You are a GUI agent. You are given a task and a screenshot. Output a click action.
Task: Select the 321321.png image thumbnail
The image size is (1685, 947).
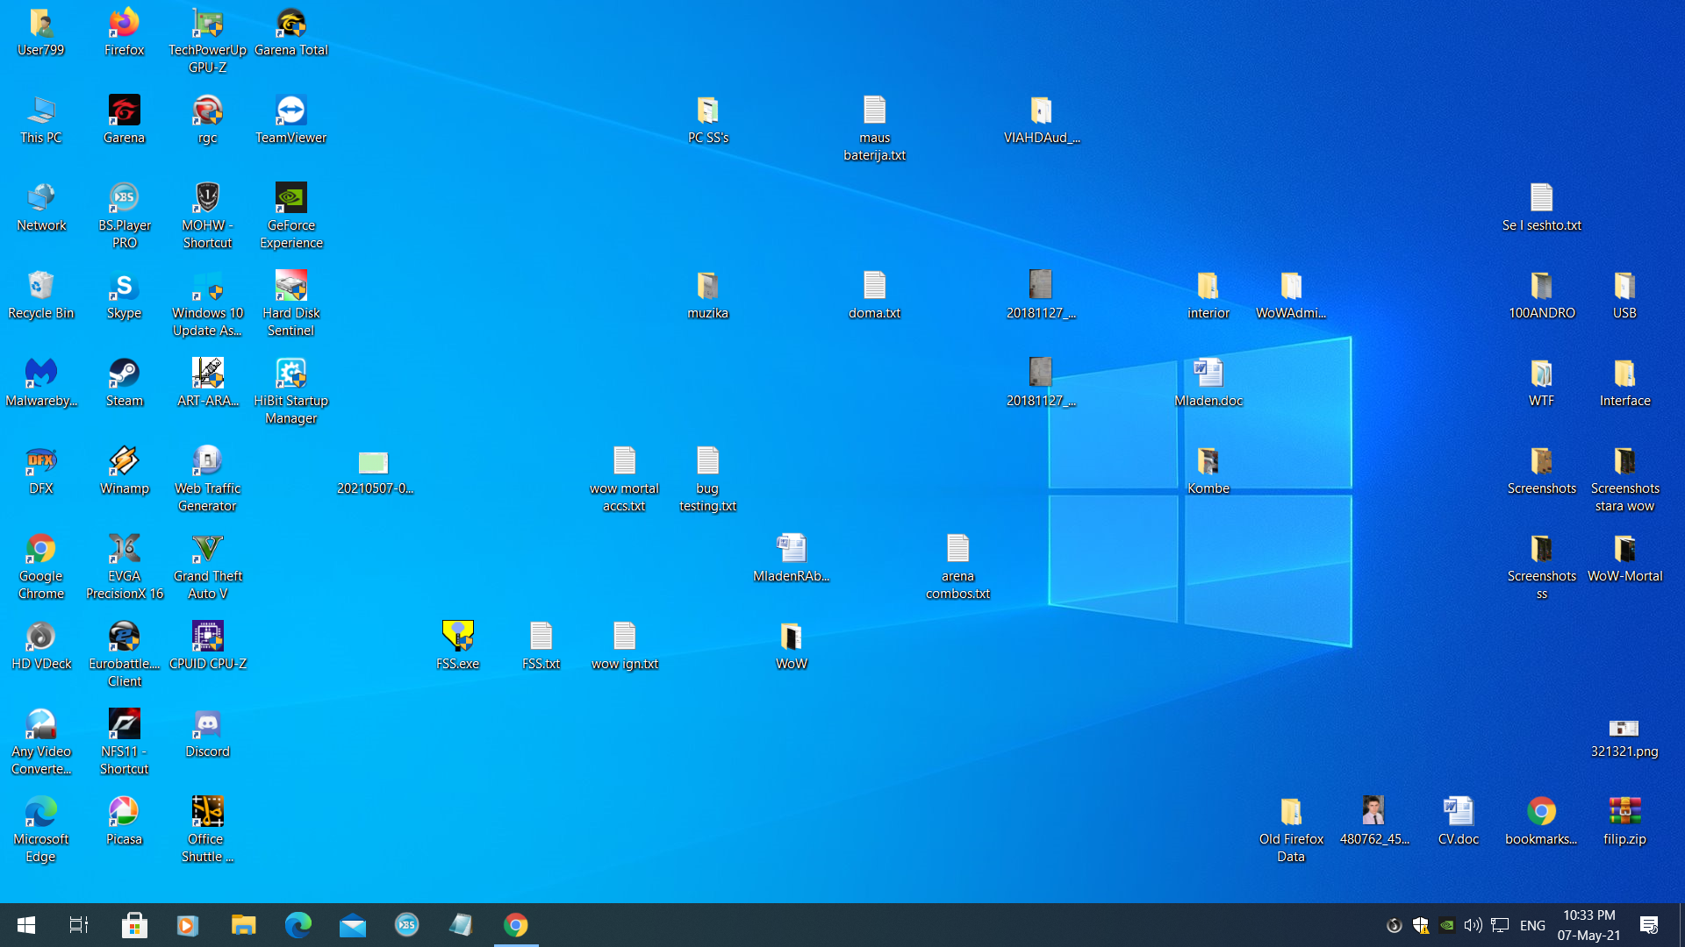[1624, 729]
